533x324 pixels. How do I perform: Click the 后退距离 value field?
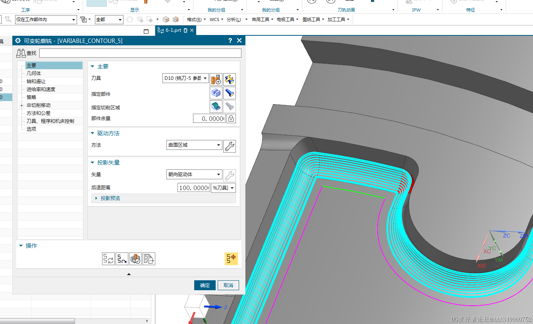coord(194,188)
